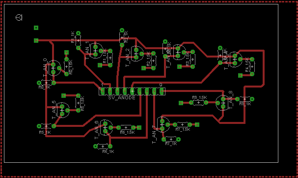Select the R3_1.5K resistor label
The height and width of the screenshot is (178, 298).
(x=188, y=59)
